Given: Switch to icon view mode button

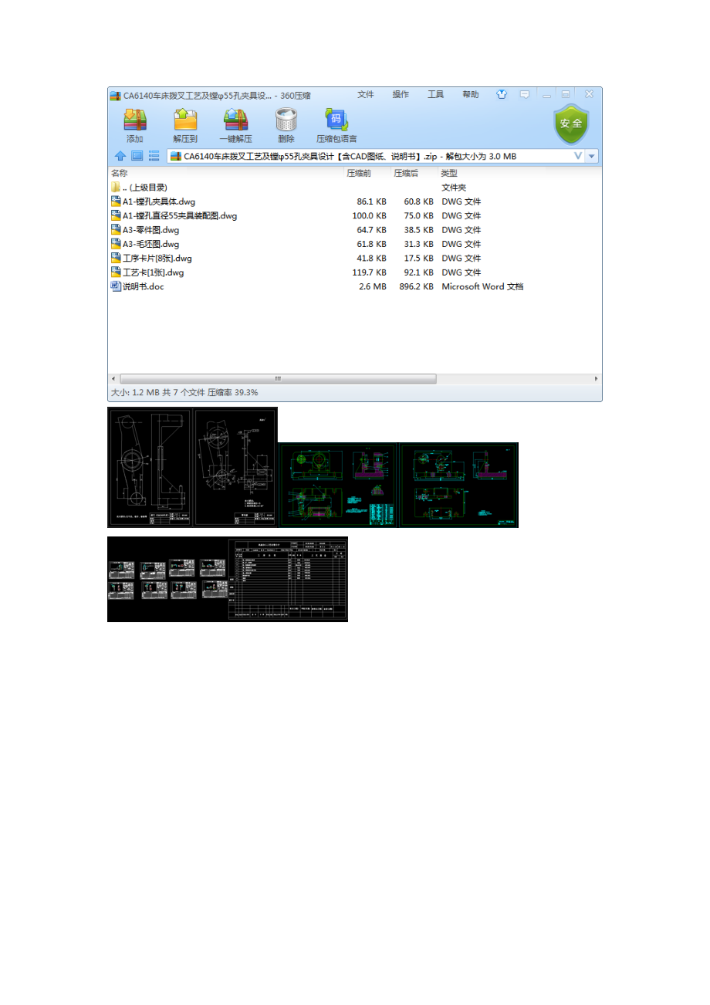Looking at the screenshot, I should click(137, 156).
